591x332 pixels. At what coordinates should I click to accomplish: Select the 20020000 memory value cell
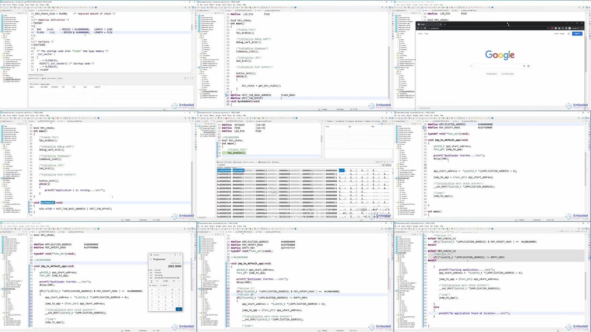[x=238, y=171]
